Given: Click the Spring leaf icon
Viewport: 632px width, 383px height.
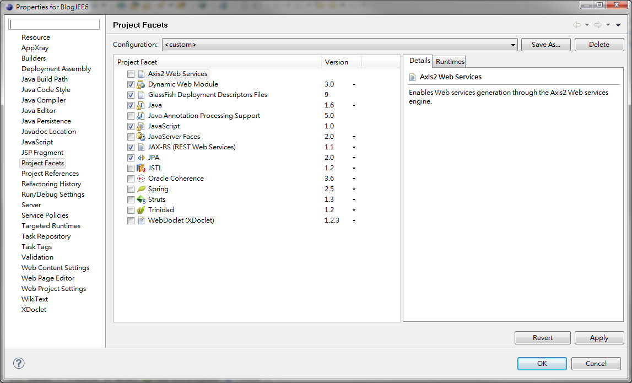Looking at the screenshot, I should click(141, 189).
